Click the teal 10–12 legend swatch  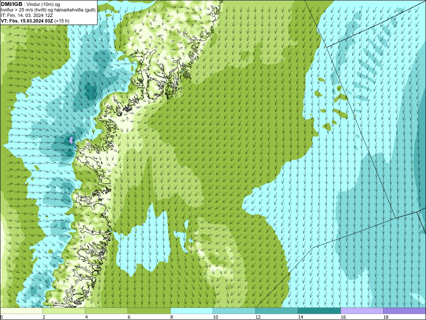point(234,311)
